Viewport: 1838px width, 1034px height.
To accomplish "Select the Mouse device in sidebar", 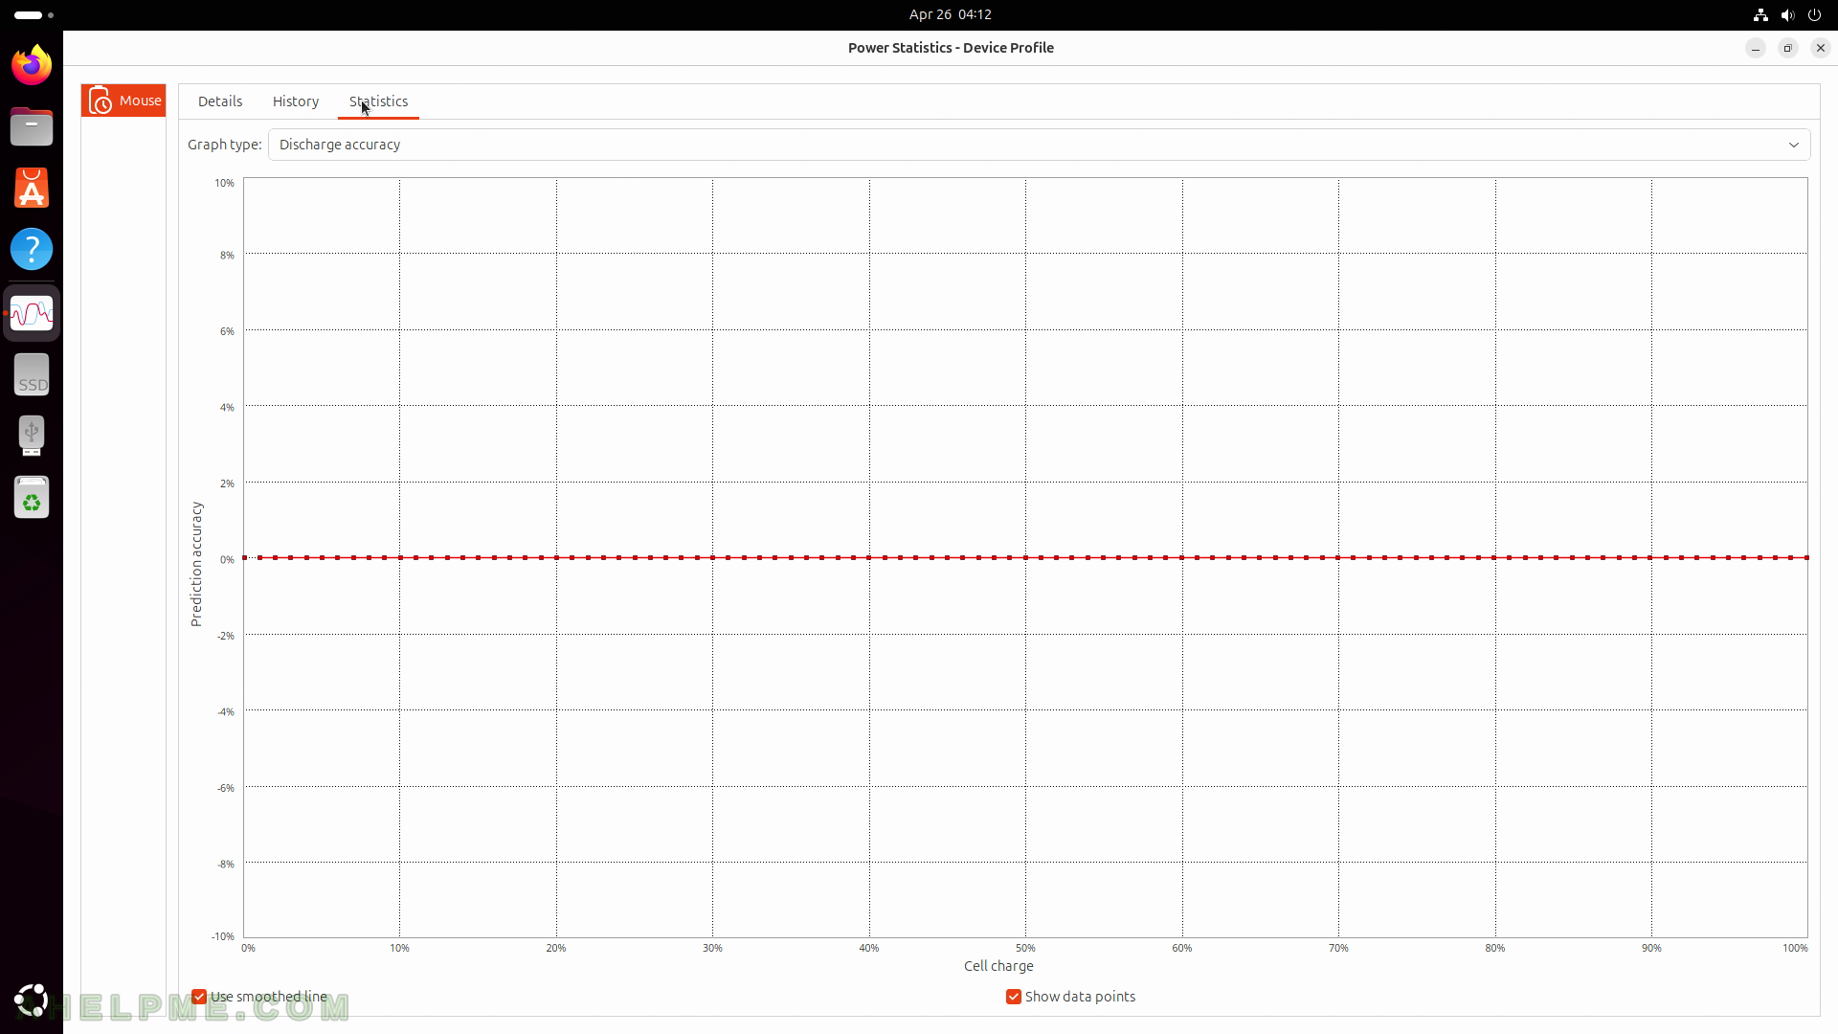I will tap(123, 101).
